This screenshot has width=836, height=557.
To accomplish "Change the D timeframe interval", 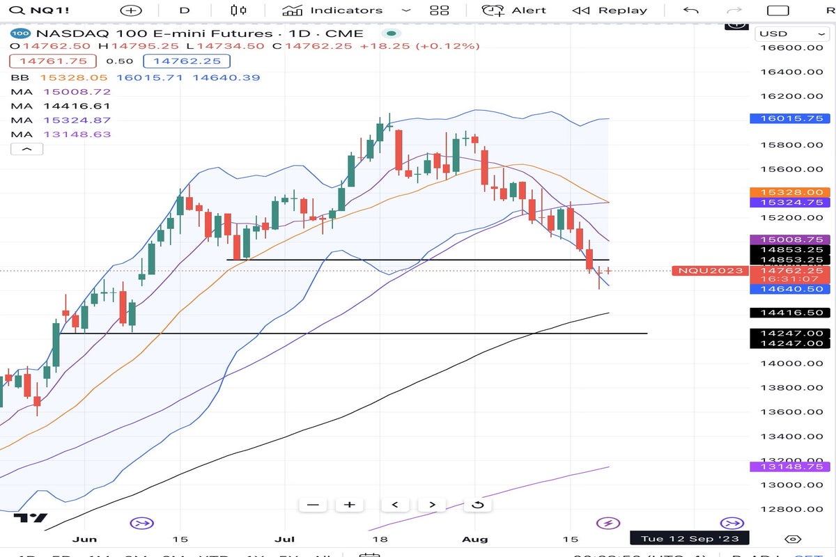I will tap(184, 10).
